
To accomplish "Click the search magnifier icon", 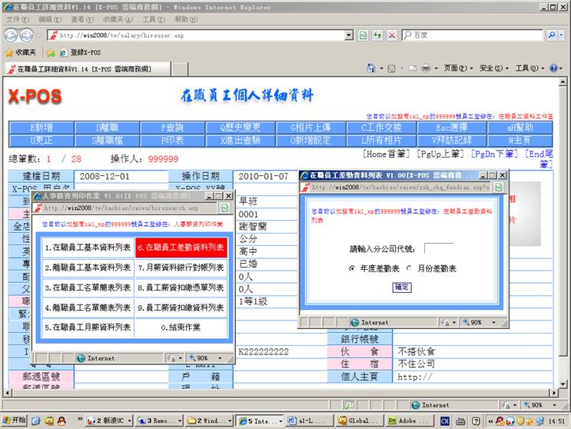I will pos(552,35).
